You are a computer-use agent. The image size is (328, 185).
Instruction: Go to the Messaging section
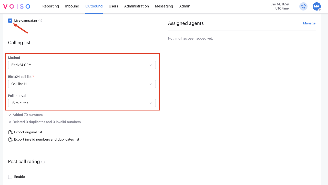(164, 6)
